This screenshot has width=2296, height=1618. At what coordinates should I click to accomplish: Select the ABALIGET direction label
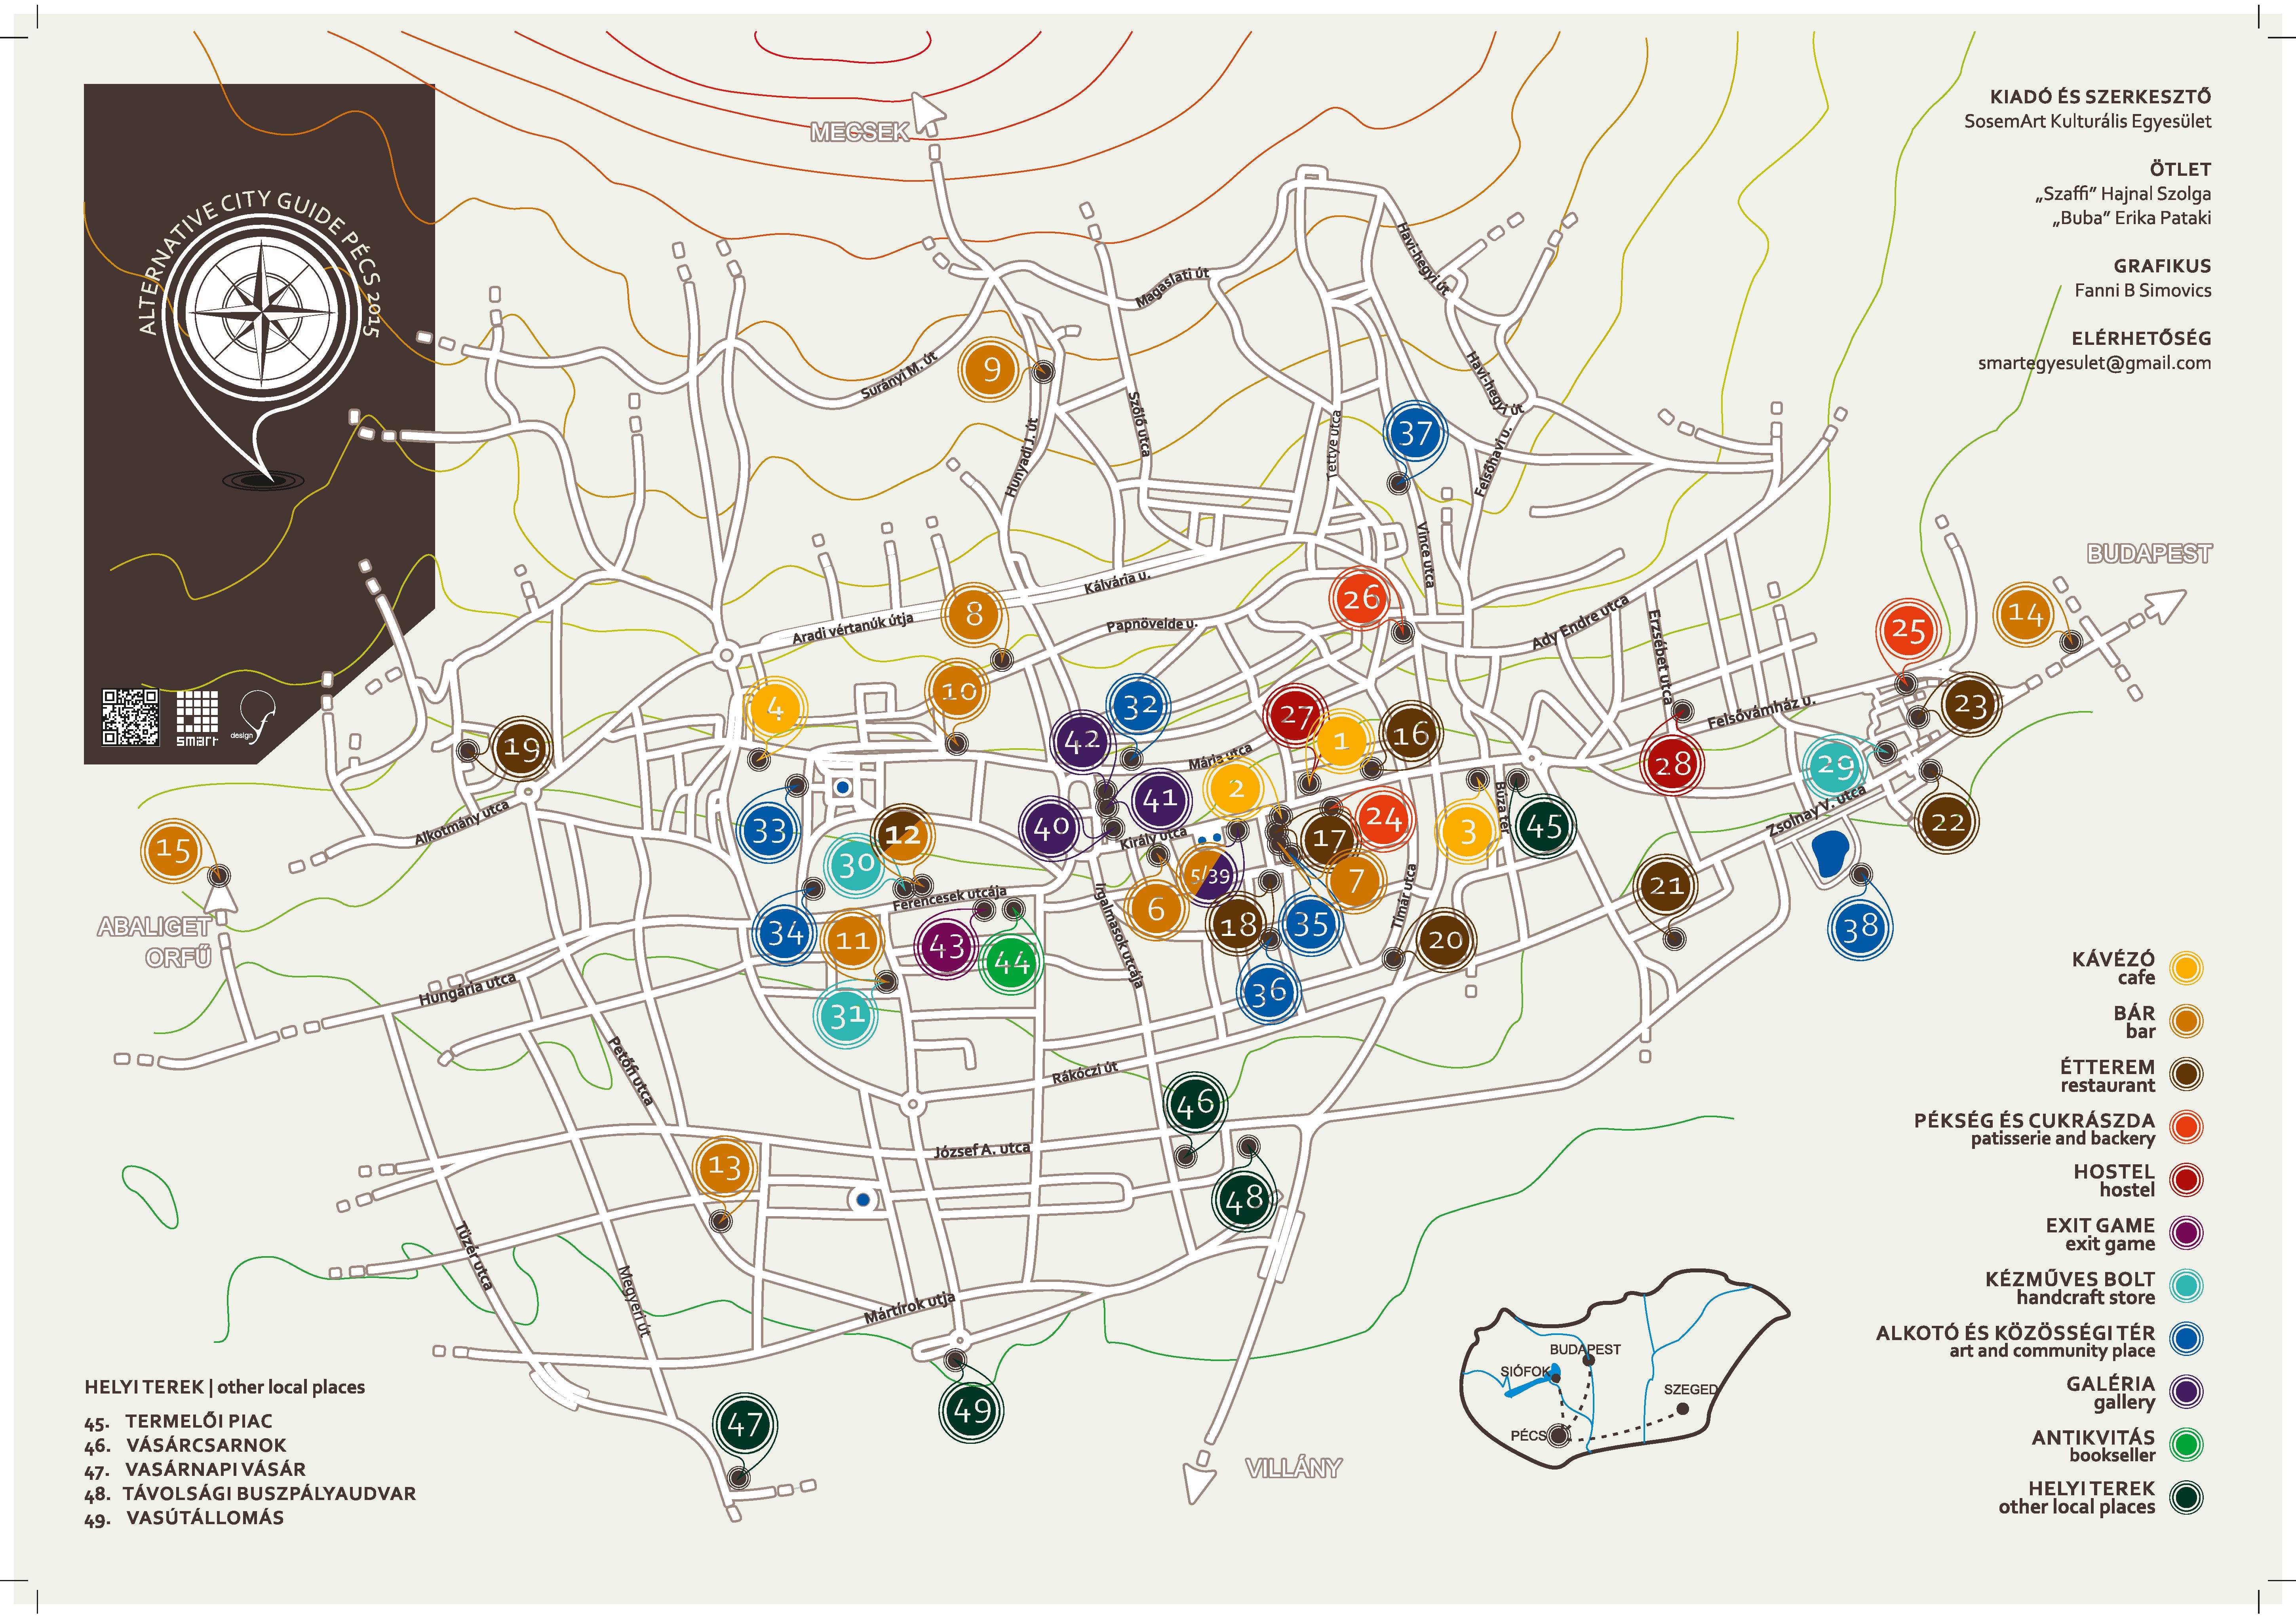[x=154, y=927]
